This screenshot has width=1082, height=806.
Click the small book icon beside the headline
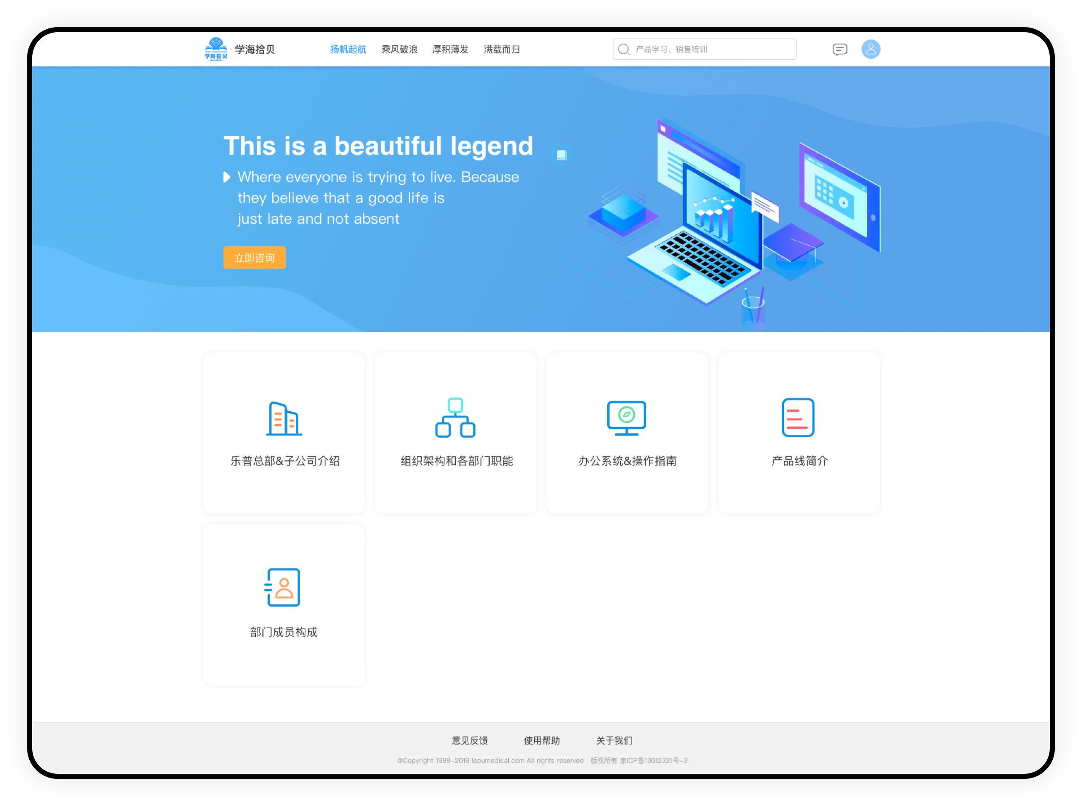pos(562,155)
